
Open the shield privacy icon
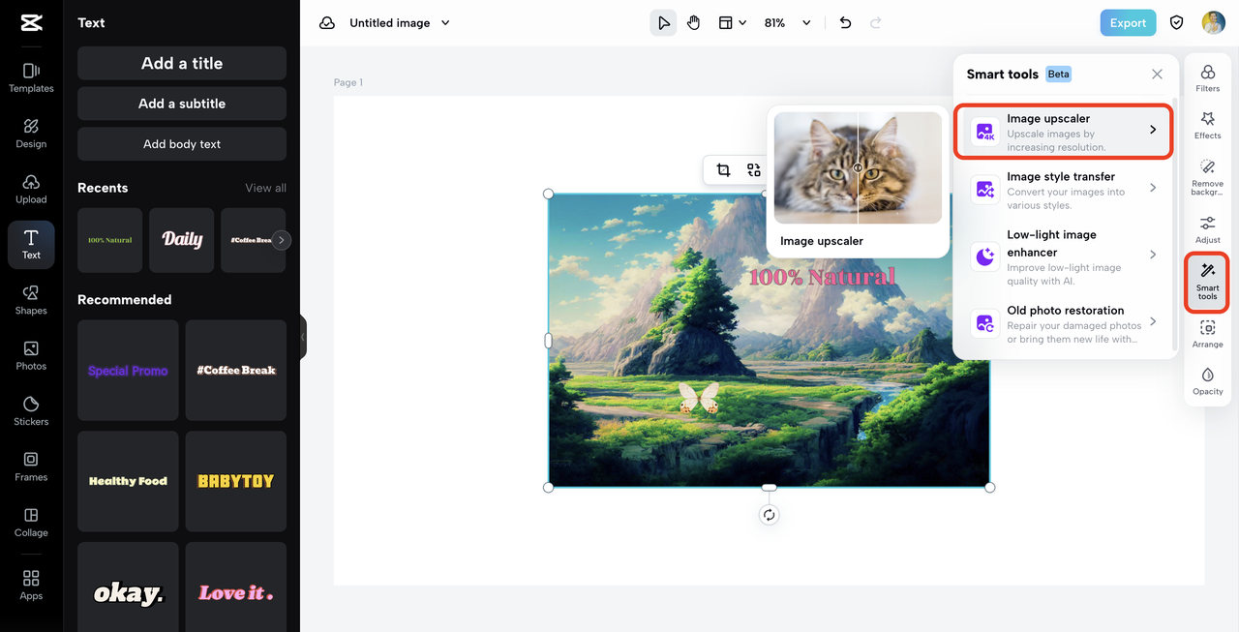pyautogui.click(x=1177, y=23)
